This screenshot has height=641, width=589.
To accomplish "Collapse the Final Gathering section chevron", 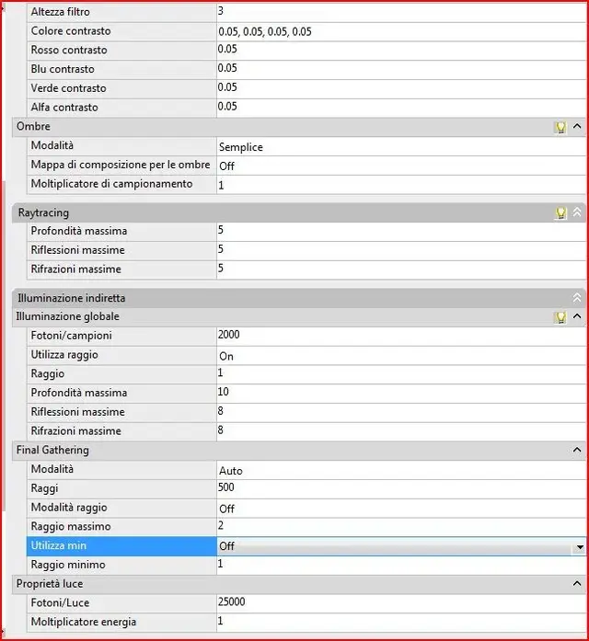I will tap(577, 451).
